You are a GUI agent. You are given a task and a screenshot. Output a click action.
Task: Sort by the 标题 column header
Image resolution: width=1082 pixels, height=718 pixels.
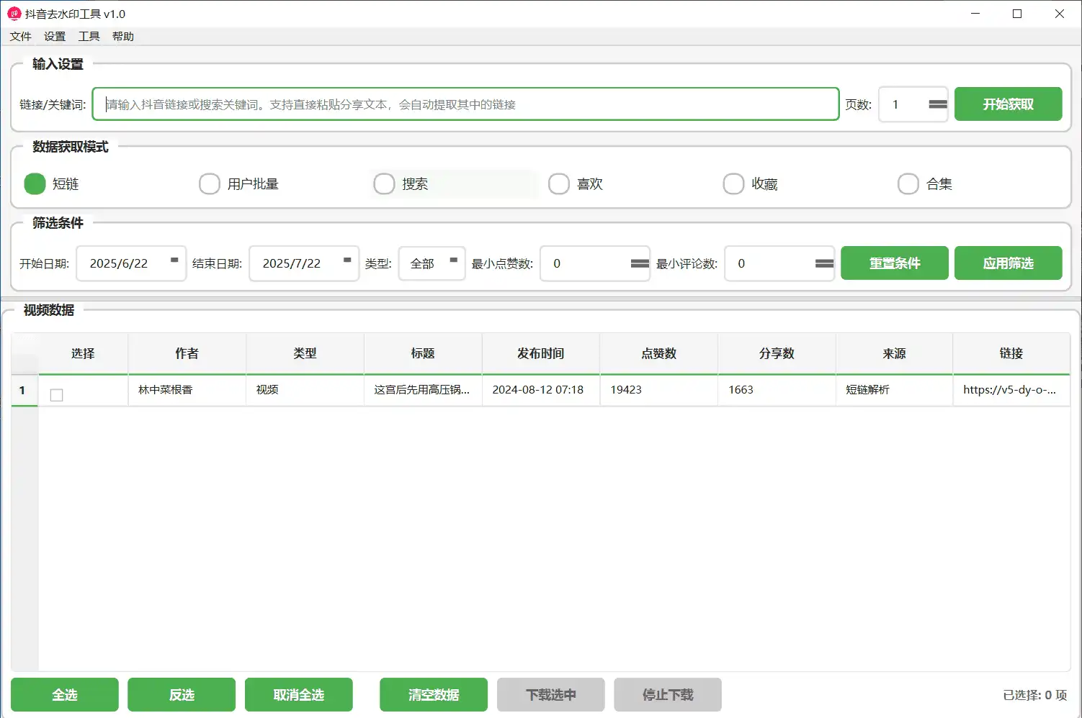click(423, 353)
